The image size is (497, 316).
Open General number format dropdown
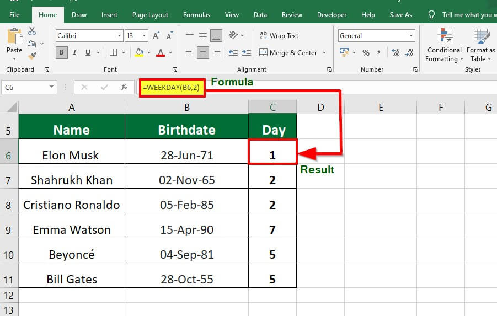click(x=411, y=35)
